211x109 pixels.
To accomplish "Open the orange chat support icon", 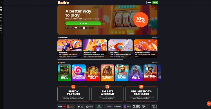I will (x=209, y=103).
